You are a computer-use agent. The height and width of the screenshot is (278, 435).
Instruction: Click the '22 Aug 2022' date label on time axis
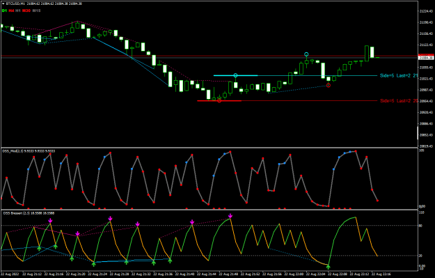pos(10,274)
